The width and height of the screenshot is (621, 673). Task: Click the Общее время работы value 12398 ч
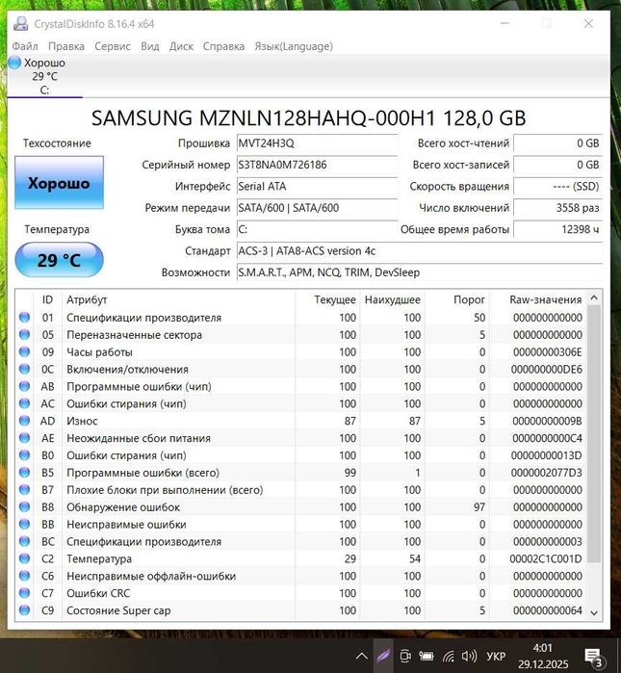[557, 229]
